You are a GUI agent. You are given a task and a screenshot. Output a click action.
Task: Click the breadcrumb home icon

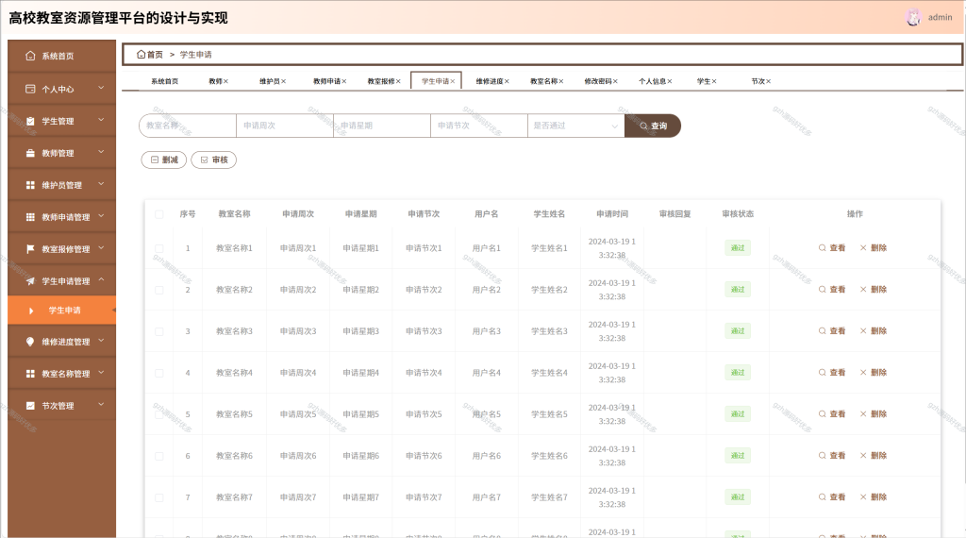(142, 54)
